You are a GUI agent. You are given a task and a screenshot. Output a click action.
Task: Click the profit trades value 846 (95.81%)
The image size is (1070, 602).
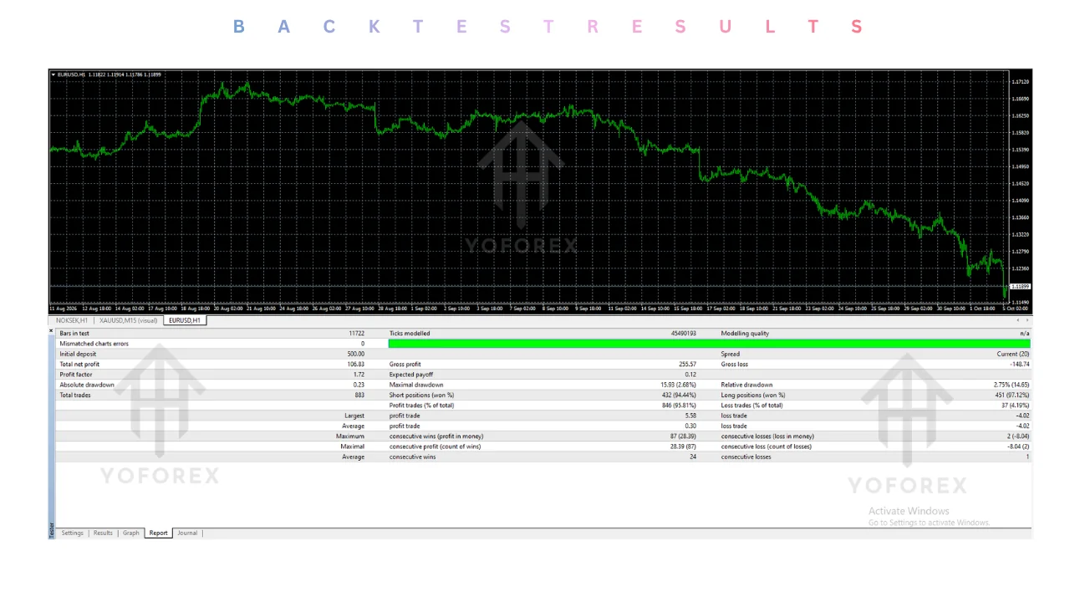tap(679, 406)
